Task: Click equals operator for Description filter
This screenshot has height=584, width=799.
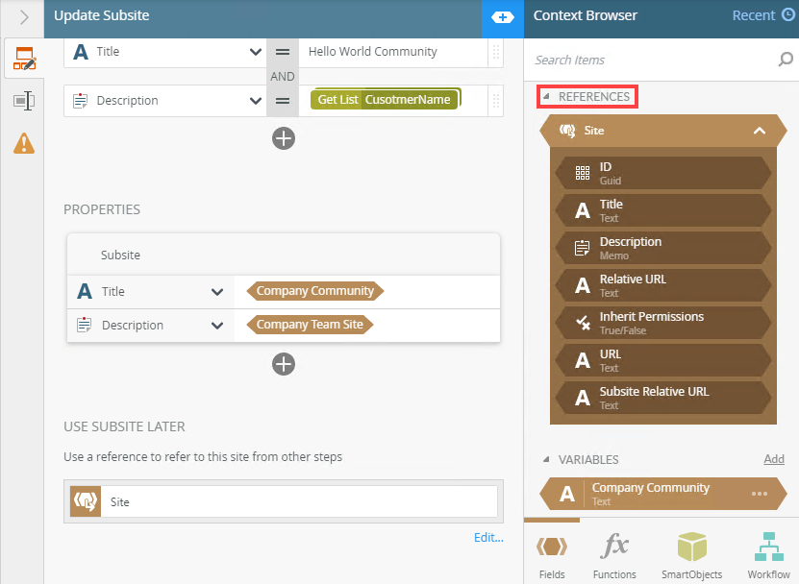Action: 283,101
